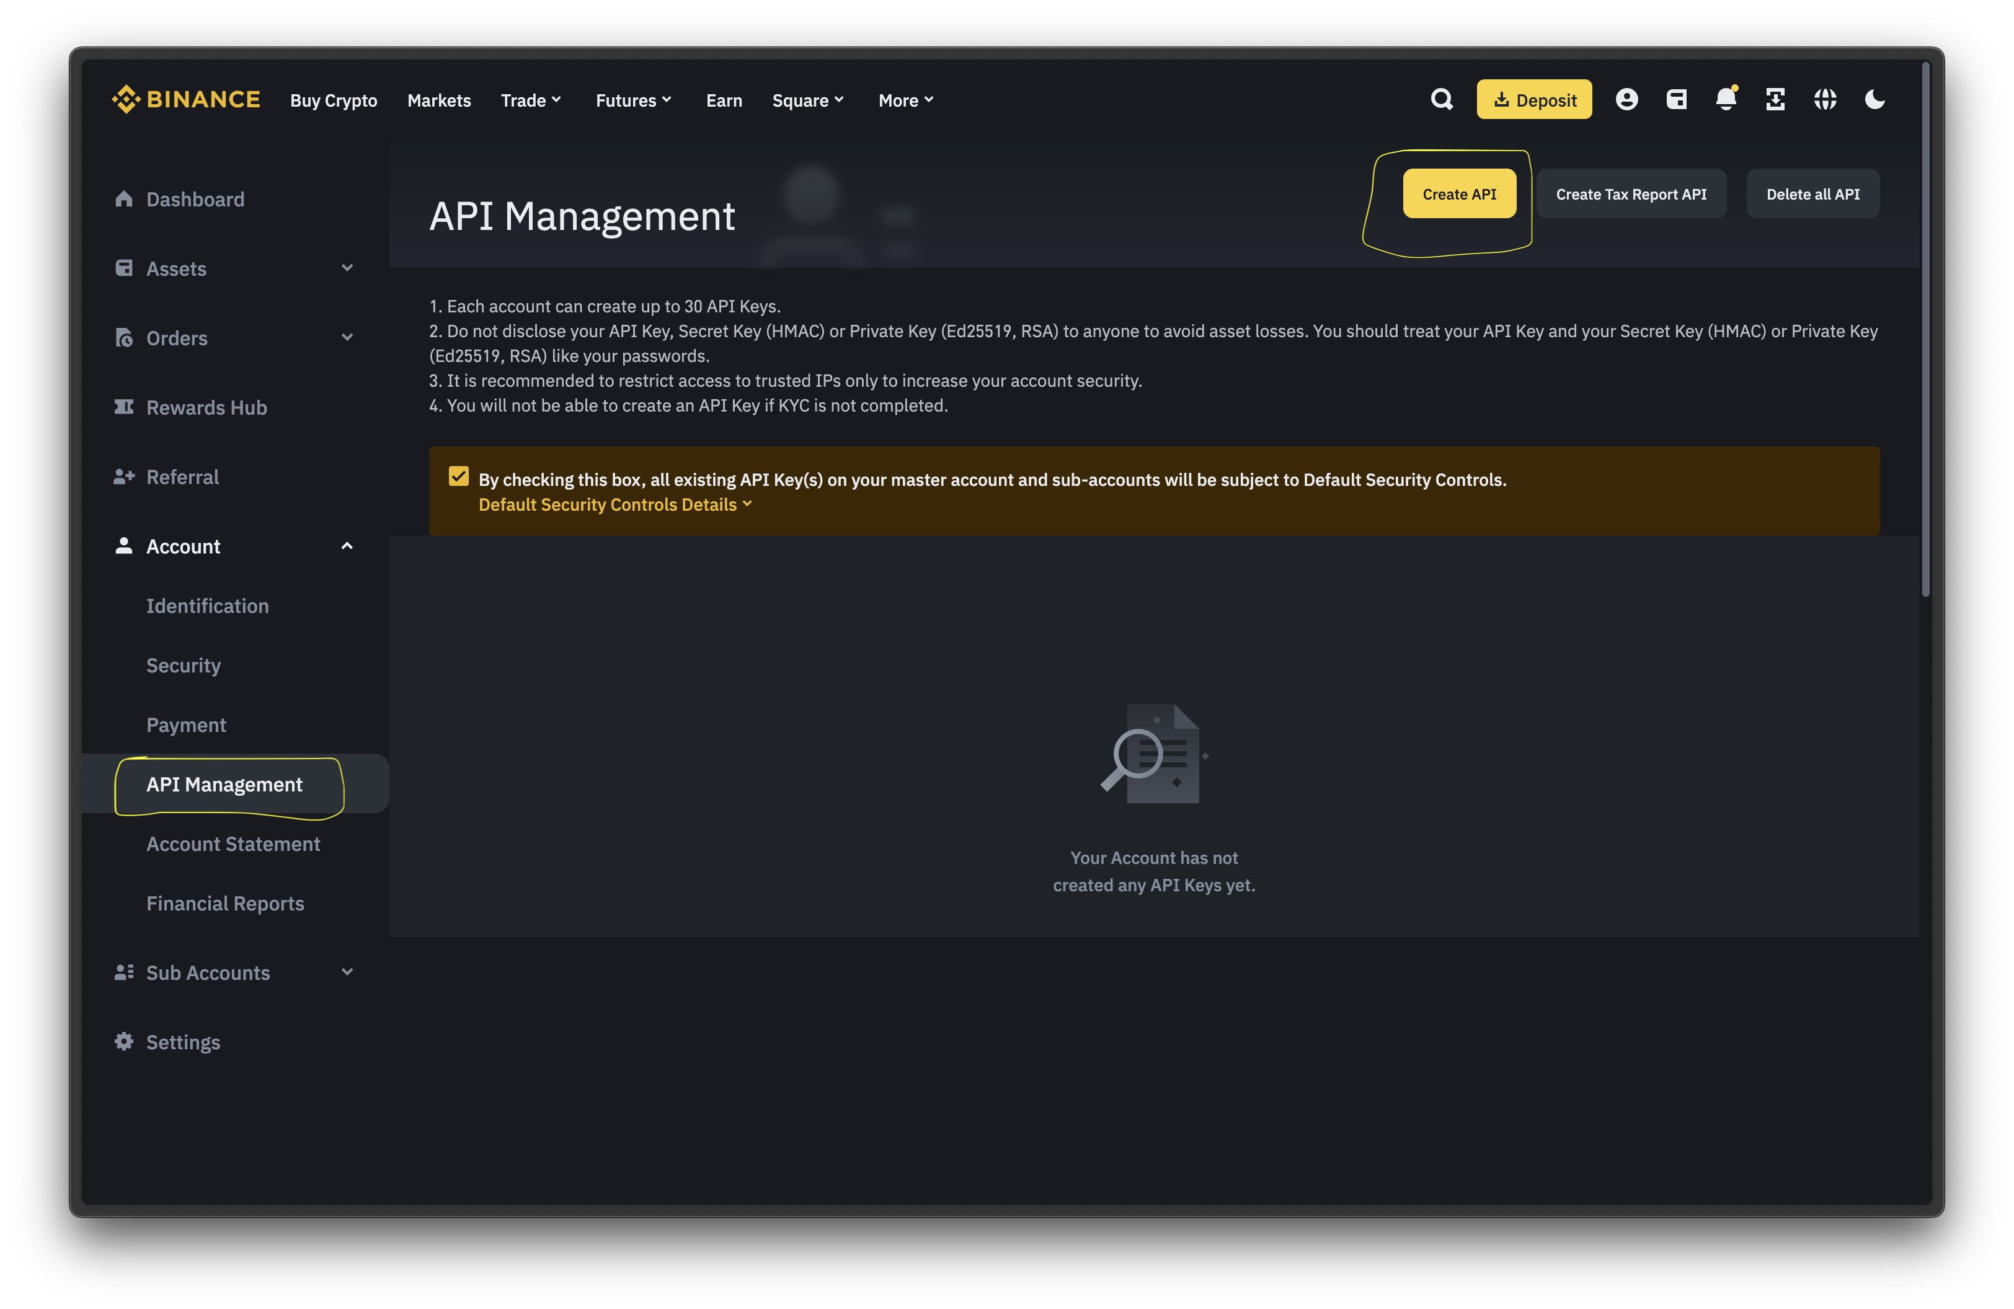Click the page vertical scrollbar

point(1926,330)
